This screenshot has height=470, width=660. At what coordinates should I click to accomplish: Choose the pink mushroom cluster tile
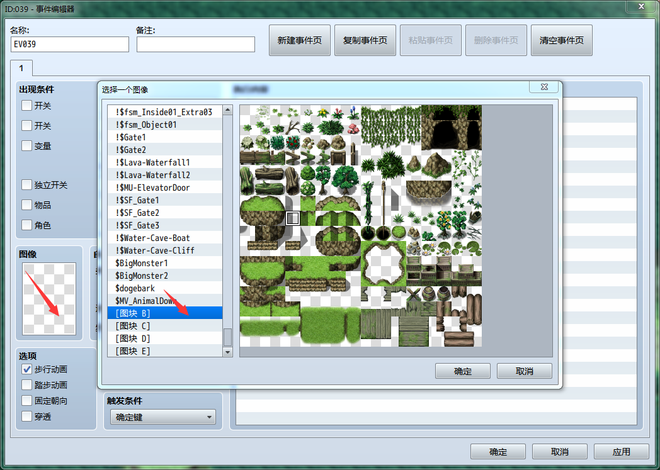click(x=353, y=128)
